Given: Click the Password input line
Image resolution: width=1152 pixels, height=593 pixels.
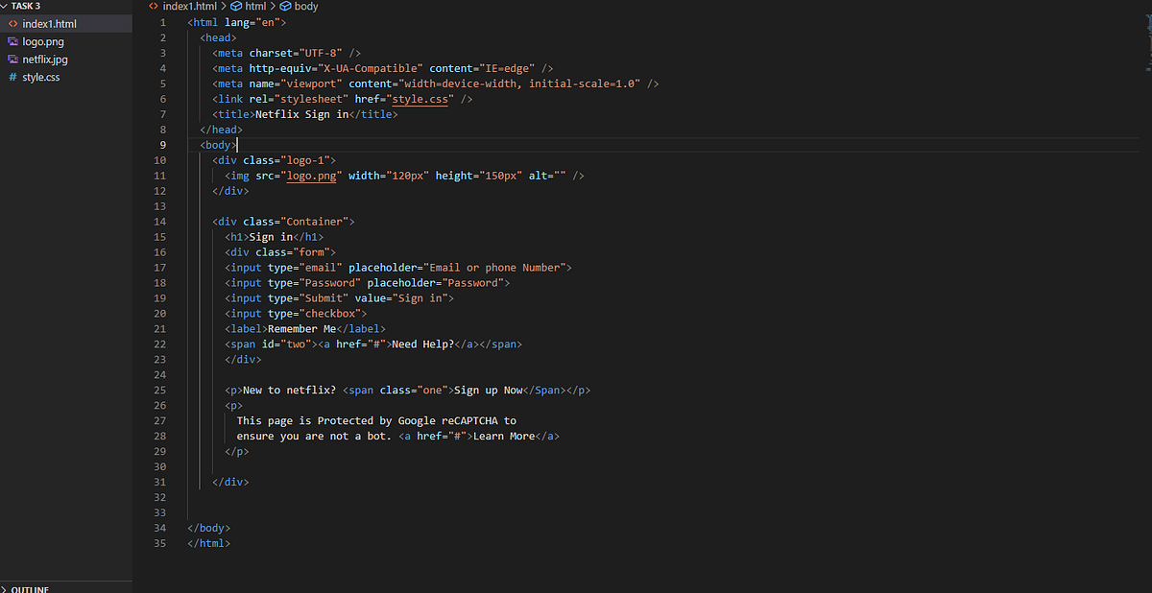Looking at the screenshot, I should pos(368,283).
